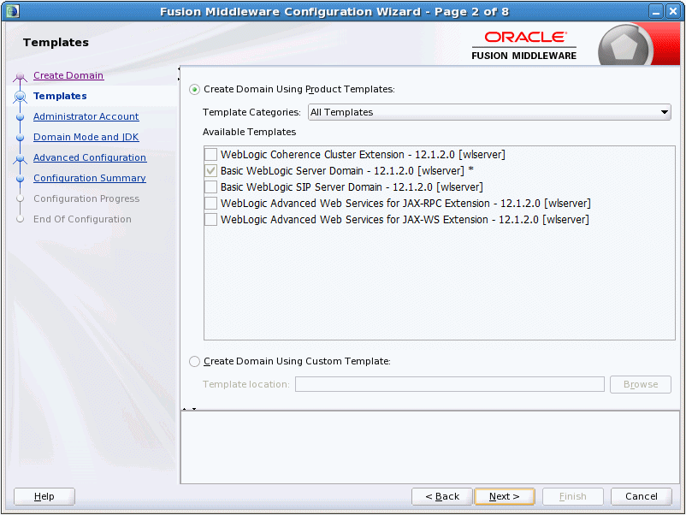Image resolution: width=686 pixels, height=515 pixels.
Task: Close the wizard window
Action: tap(672, 11)
